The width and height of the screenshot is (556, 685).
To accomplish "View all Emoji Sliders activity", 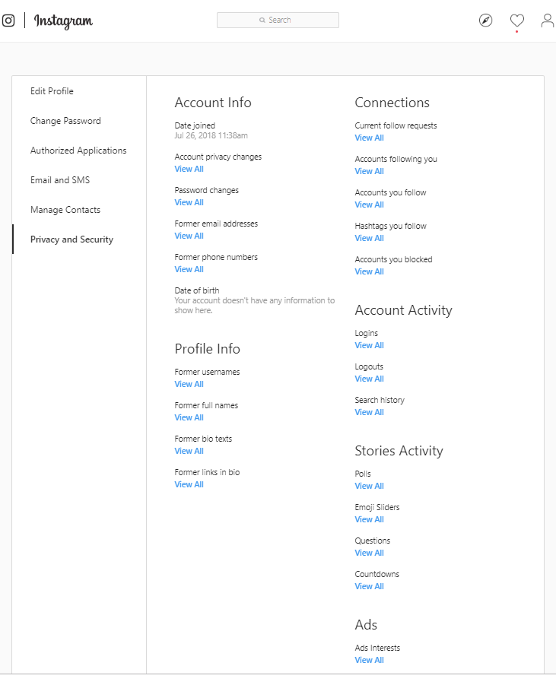I will tap(370, 520).
